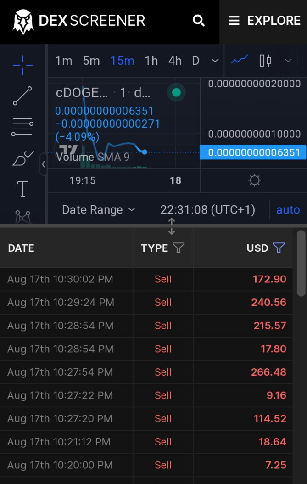Select the Text annotation tool
Viewport: 307px width, 484px height.
point(22,189)
